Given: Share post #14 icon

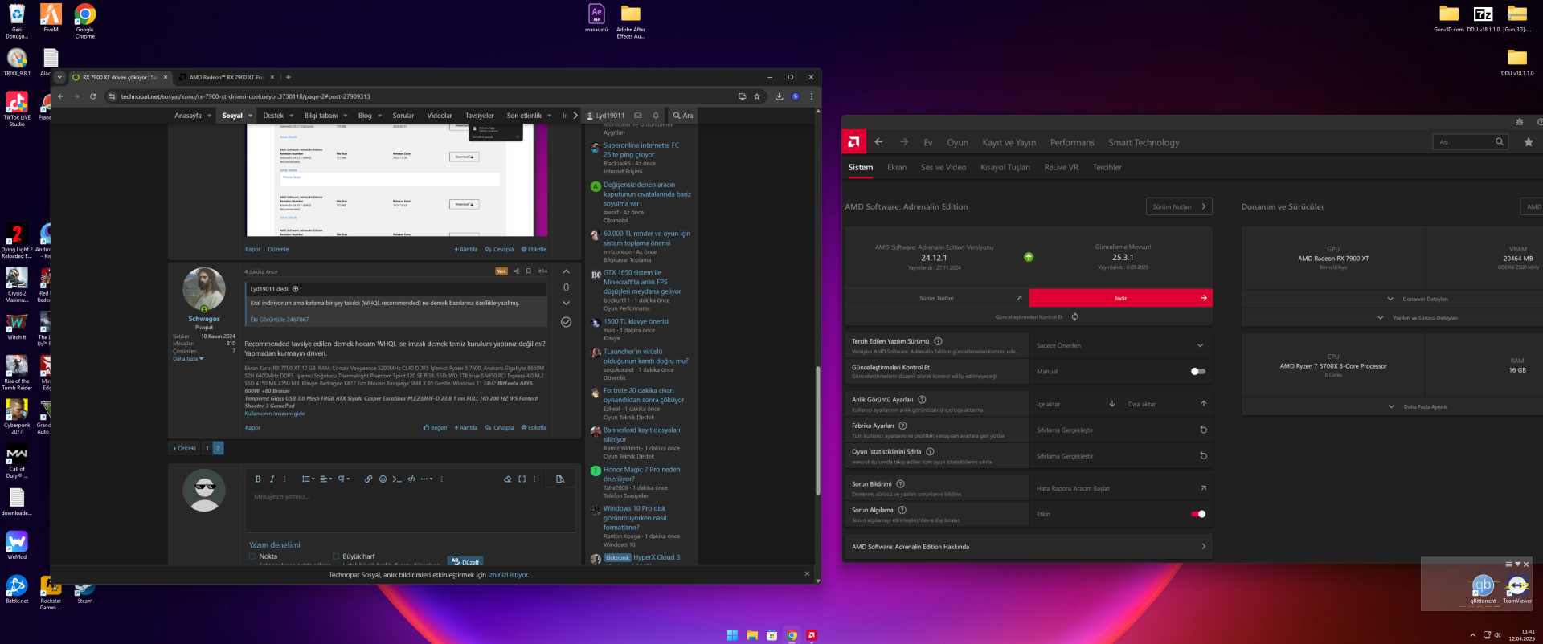Looking at the screenshot, I should [x=516, y=271].
